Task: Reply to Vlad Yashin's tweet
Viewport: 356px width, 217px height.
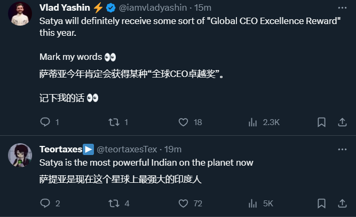Action: click(45, 122)
